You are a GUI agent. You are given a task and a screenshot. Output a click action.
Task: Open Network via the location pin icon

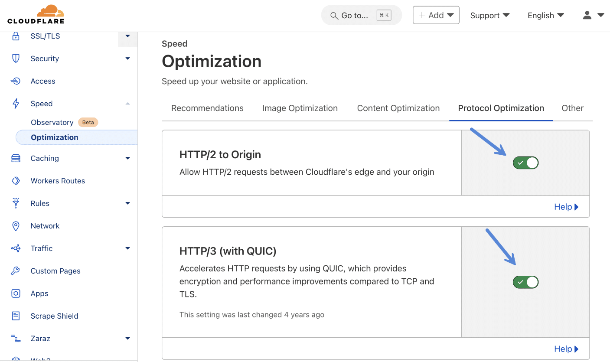16,225
